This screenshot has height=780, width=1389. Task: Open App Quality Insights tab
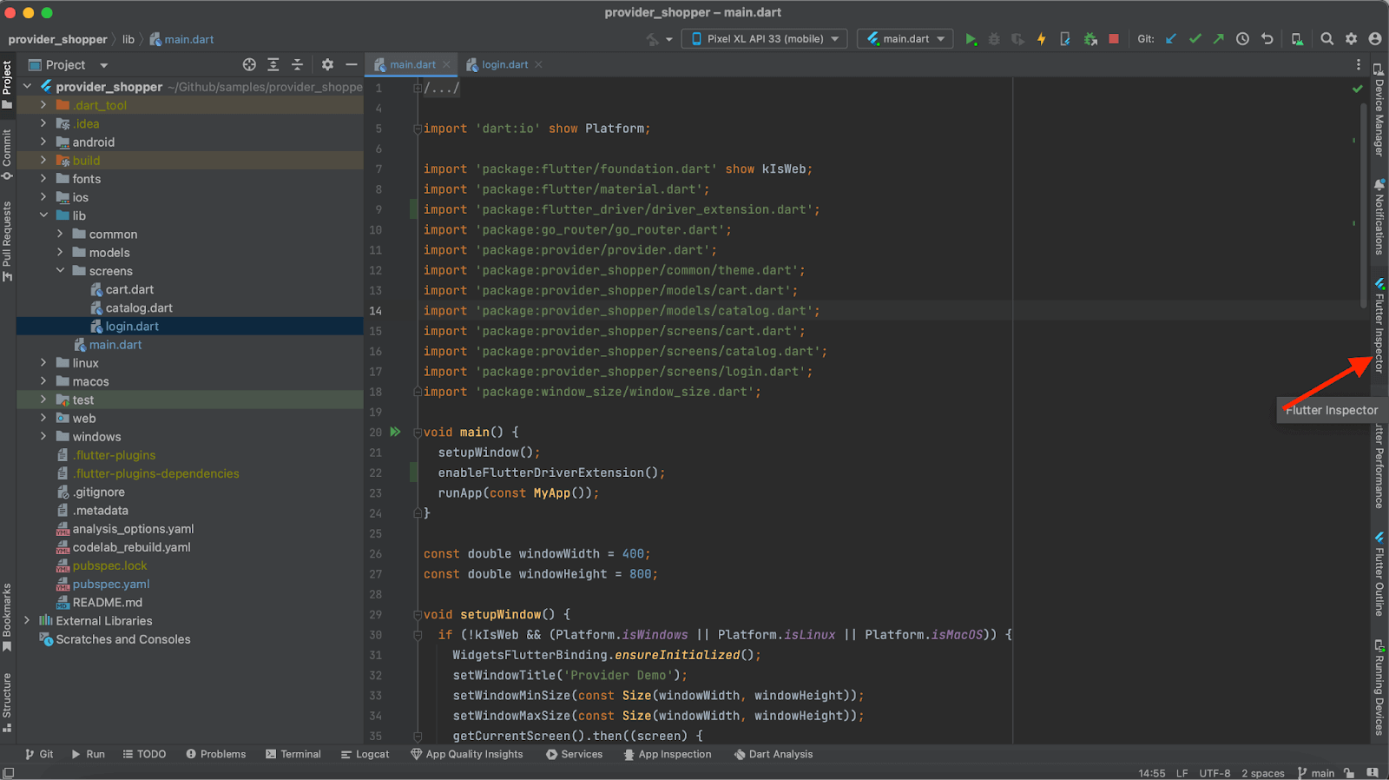[x=467, y=754]
